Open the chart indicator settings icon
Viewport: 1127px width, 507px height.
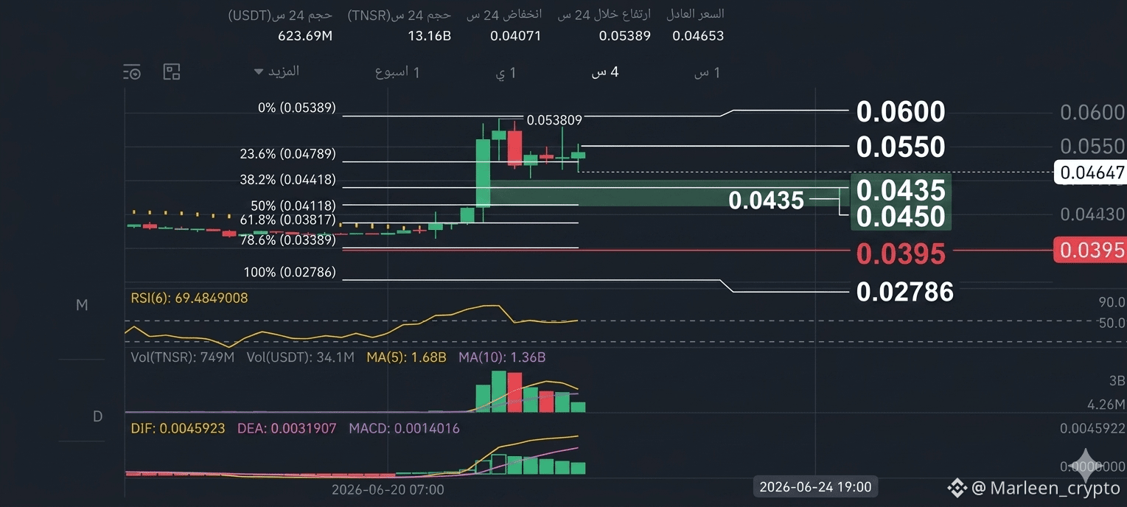point(132,71)
